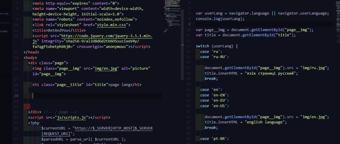340x144 pixels.
Task: Click the '</head>' closing tag
Action: click(31, 52)
